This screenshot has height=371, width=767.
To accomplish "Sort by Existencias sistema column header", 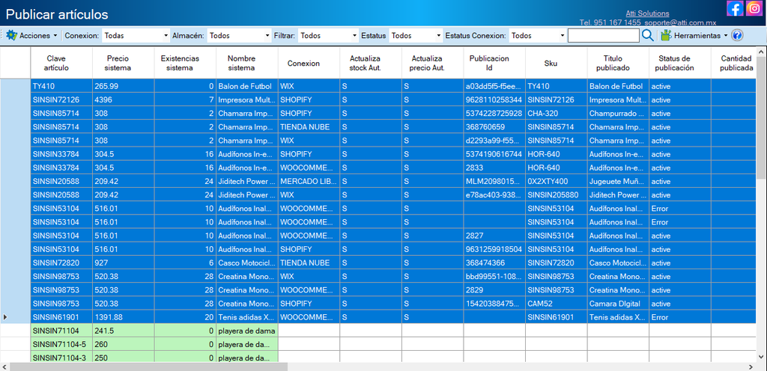I will 185,63.
